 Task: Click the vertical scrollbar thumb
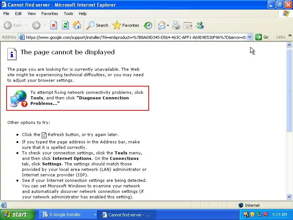(289, 90)
